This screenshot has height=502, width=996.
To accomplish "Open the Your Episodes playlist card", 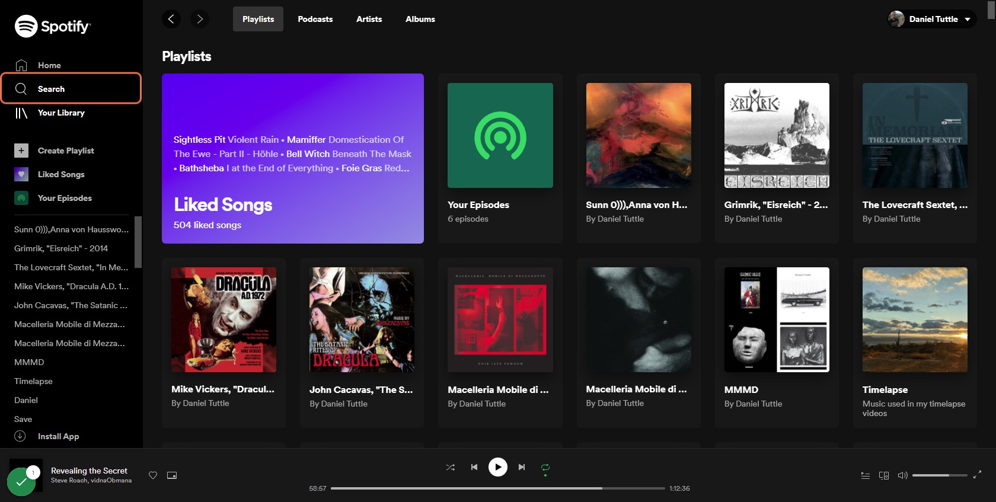I will [500, 158].
